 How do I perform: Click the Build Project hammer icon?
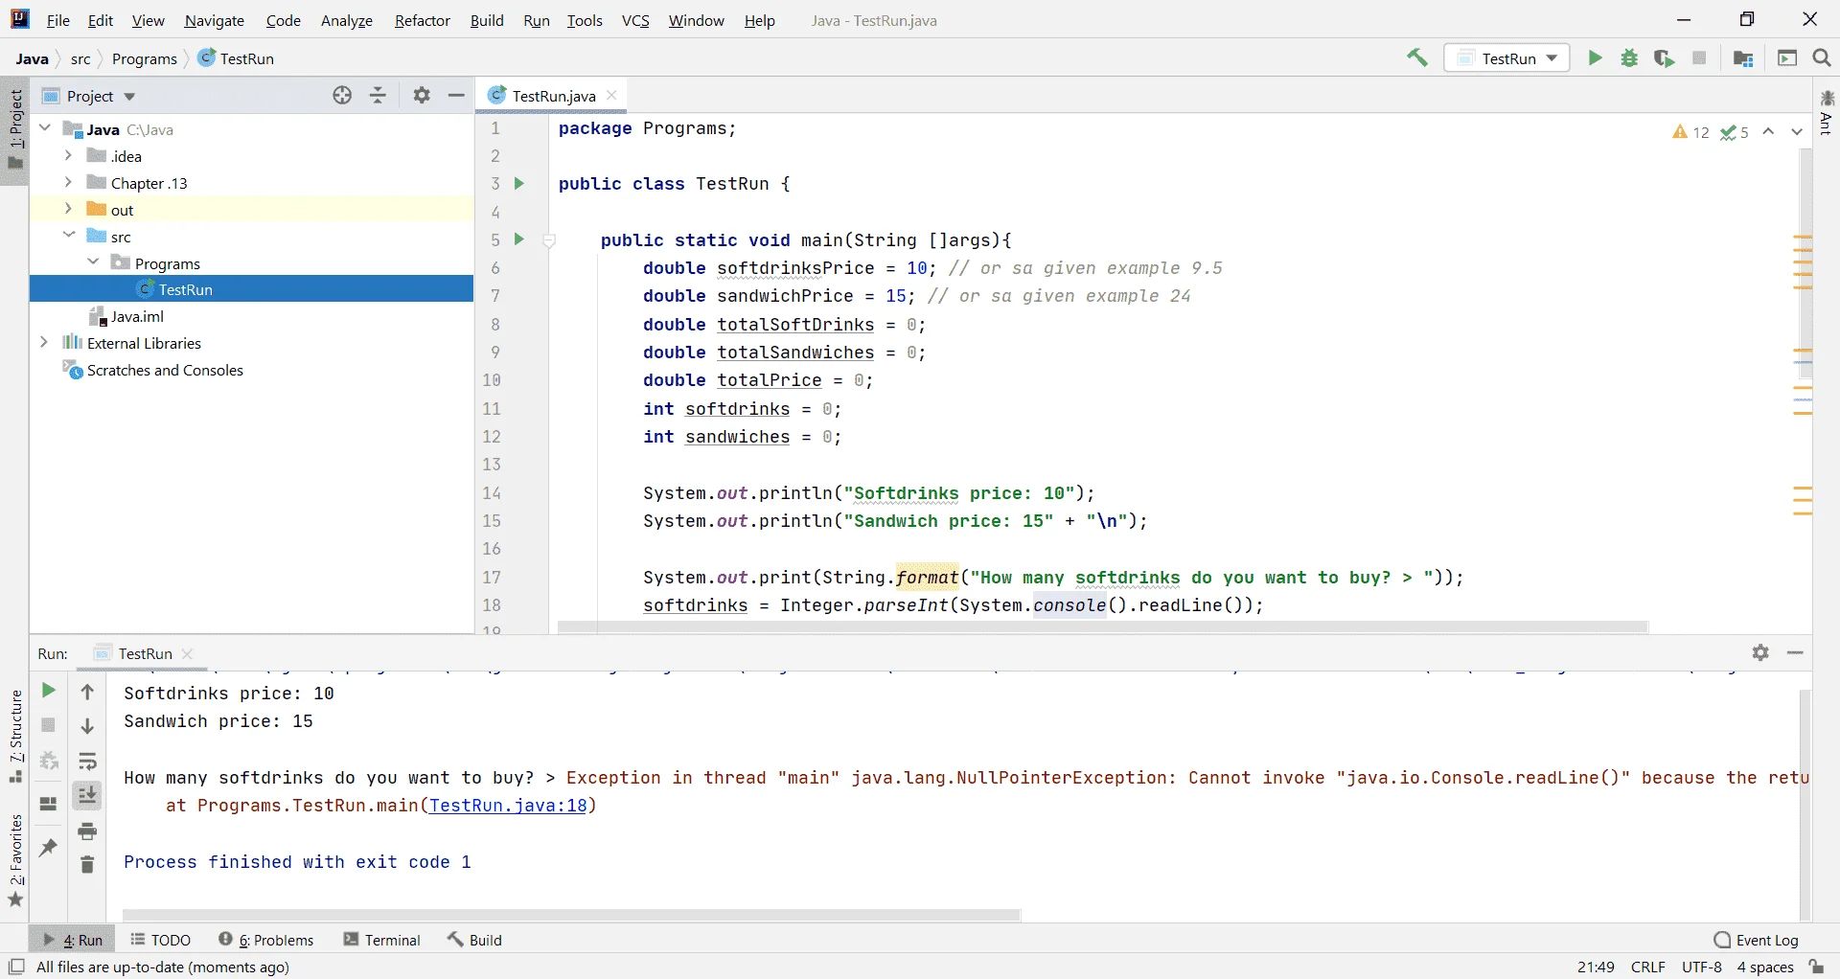[x=1417, y=58]
